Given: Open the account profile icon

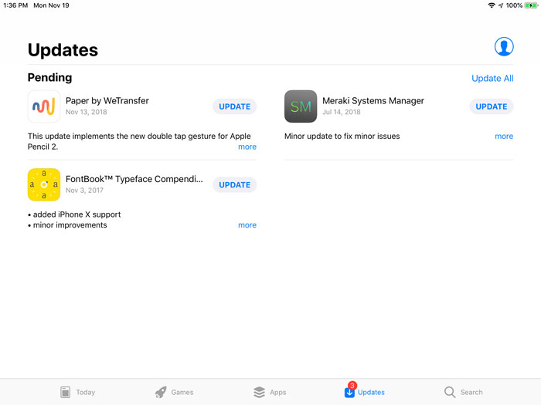Looking at the screenshot, I should pyautogui.click(x=504, y=46).
